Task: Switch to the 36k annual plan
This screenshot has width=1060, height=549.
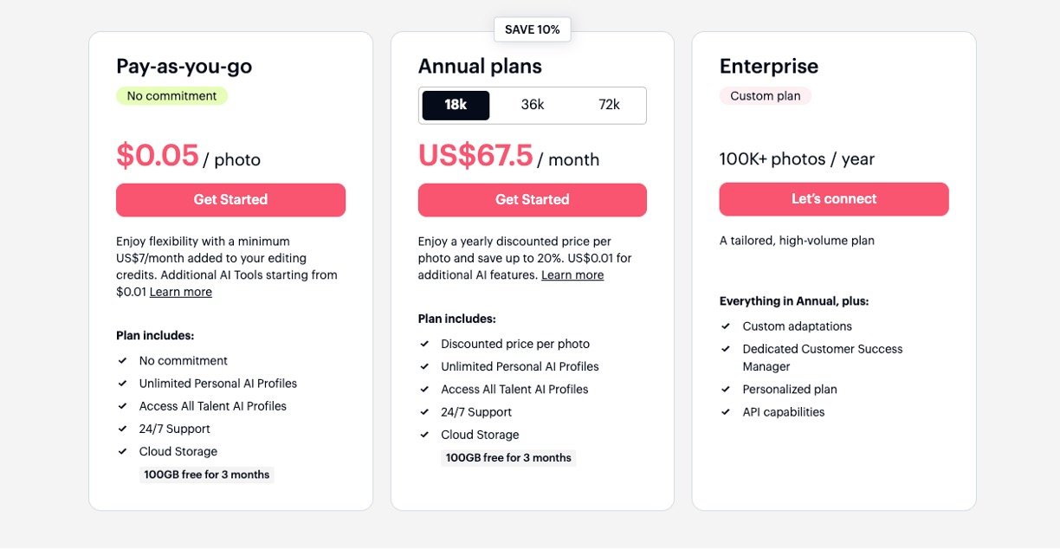Action: tap(533, 105)
